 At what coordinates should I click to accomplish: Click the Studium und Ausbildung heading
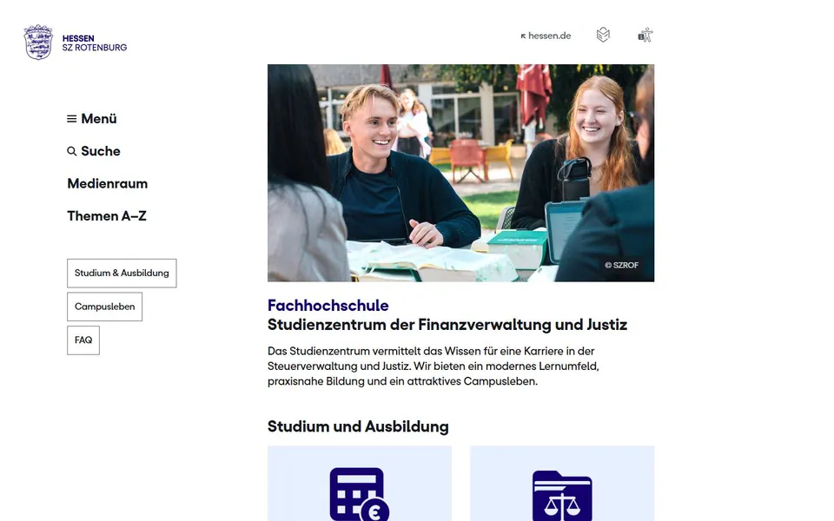click(x=358, y=426)
